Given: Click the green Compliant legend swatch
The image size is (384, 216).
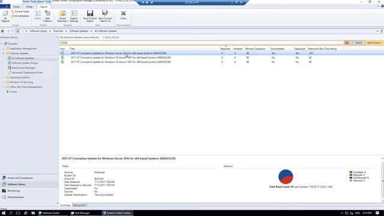Looking at the screenshot, I should tap(350, 172).
